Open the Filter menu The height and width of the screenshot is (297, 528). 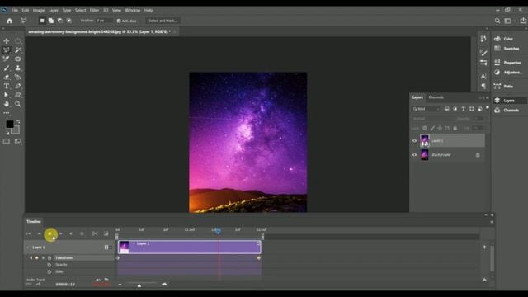94,11
